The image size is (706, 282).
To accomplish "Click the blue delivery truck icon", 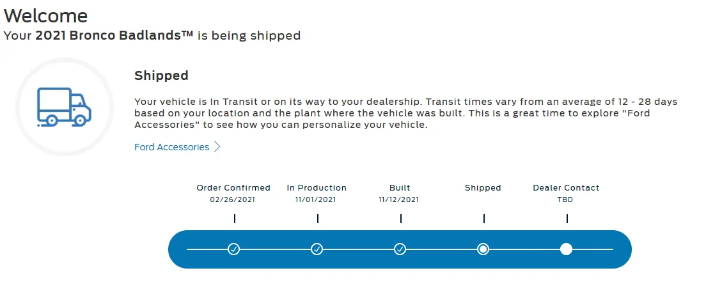I will (x=65, y=107).
